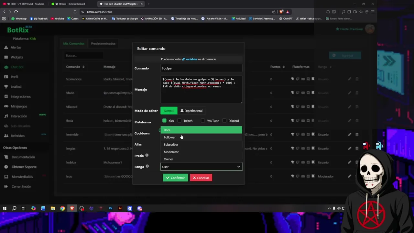
Task: Sort by the Puntos column header
Action: pos(278,67)
